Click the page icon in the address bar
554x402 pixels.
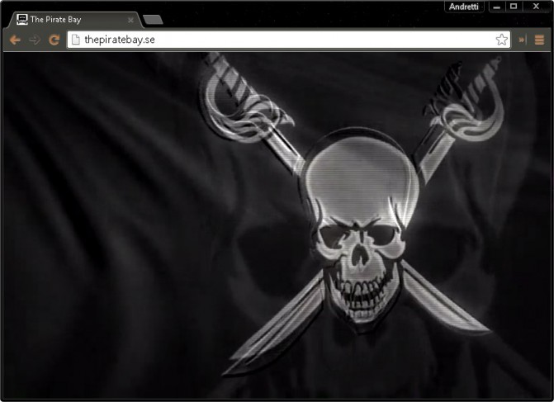click(75, 40)
